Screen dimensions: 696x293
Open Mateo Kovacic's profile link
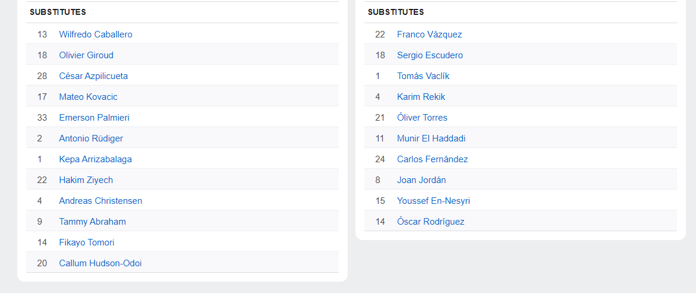88,97
